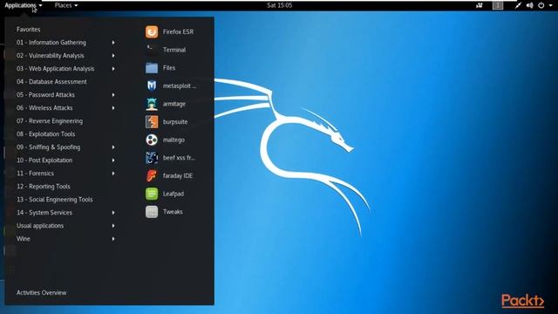Click the 'Files' label text
558x314 pixels.
(169, 68)
